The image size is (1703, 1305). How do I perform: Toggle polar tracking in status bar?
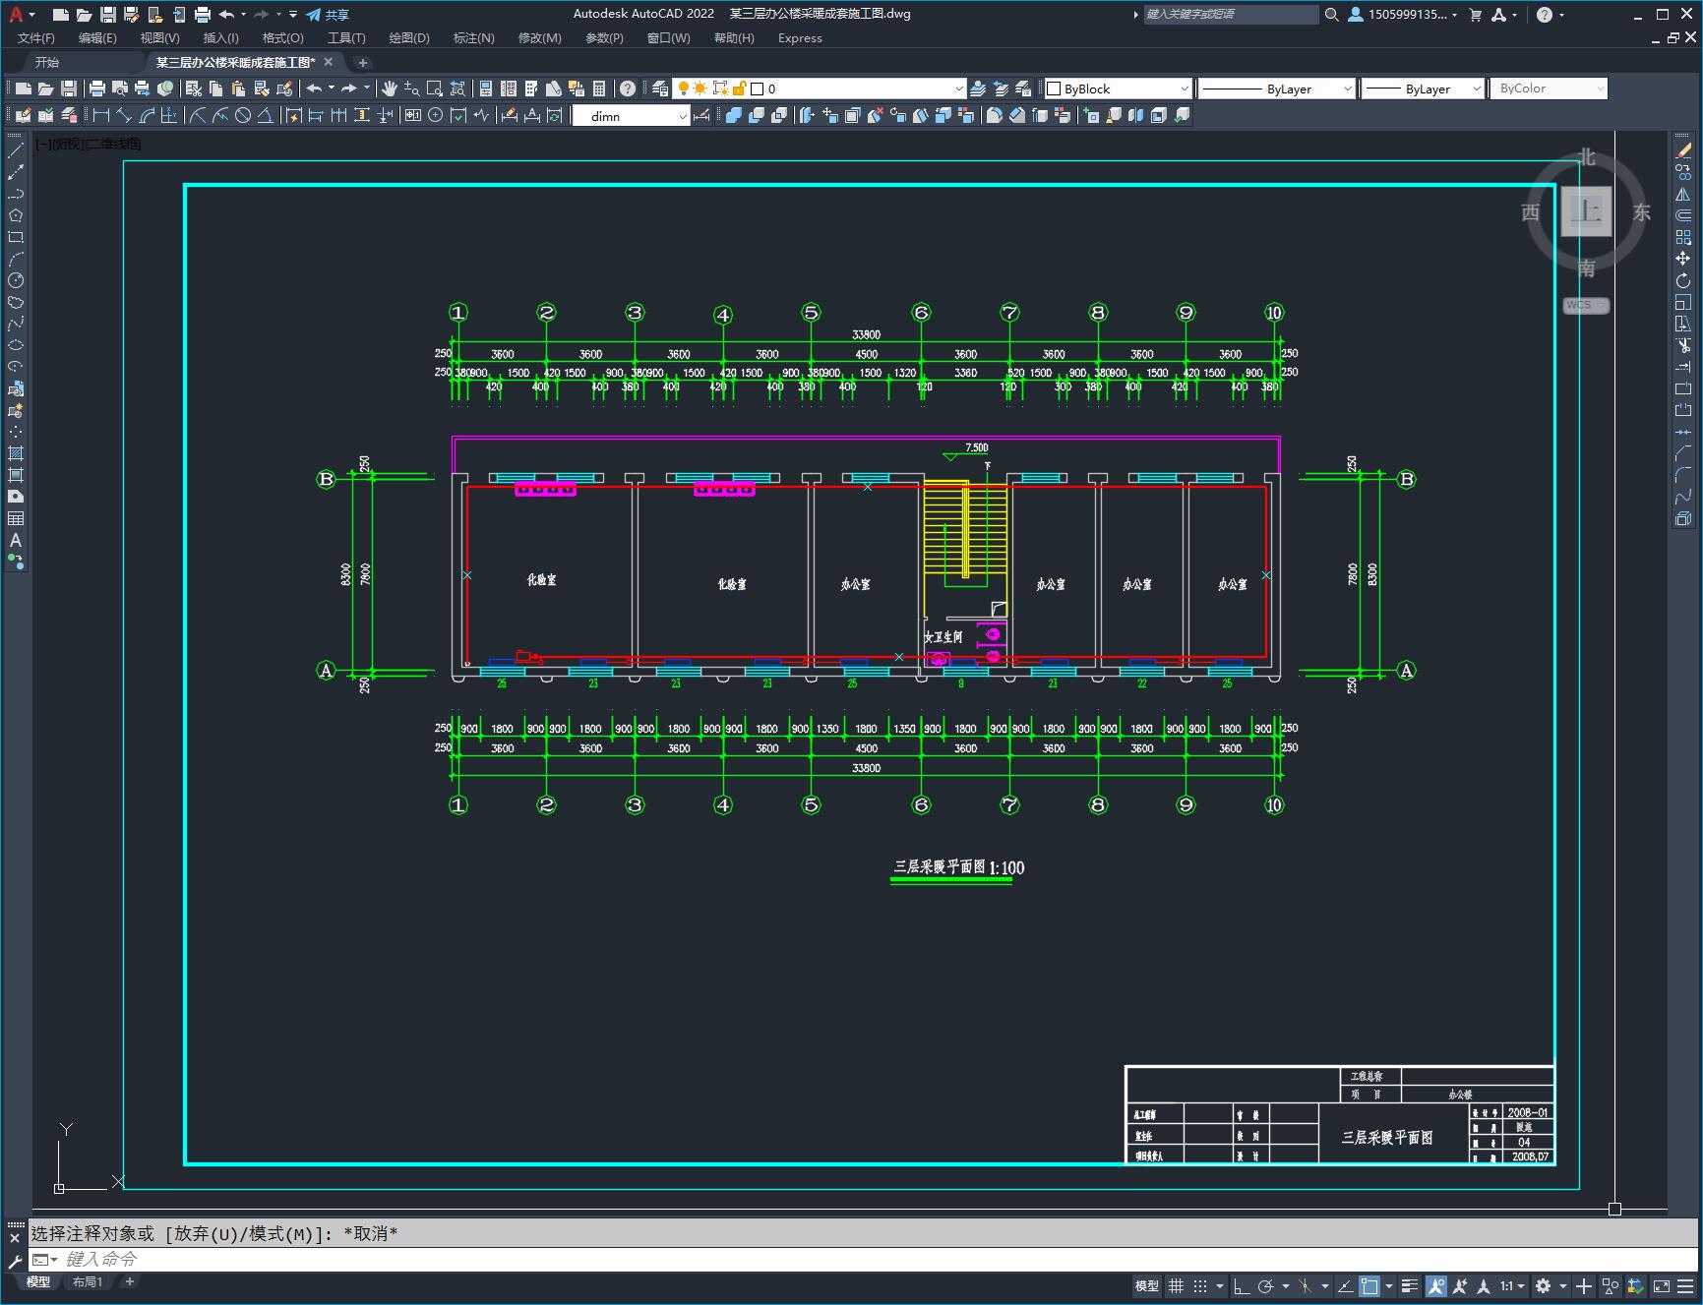pos(1266,1285)
